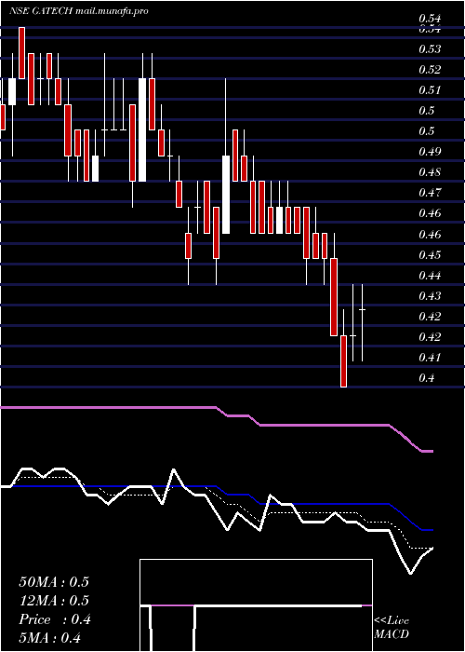465x652 pixels.
Task: Click the NSE GATECH mail.munafa.pro title
Action: 78,11
